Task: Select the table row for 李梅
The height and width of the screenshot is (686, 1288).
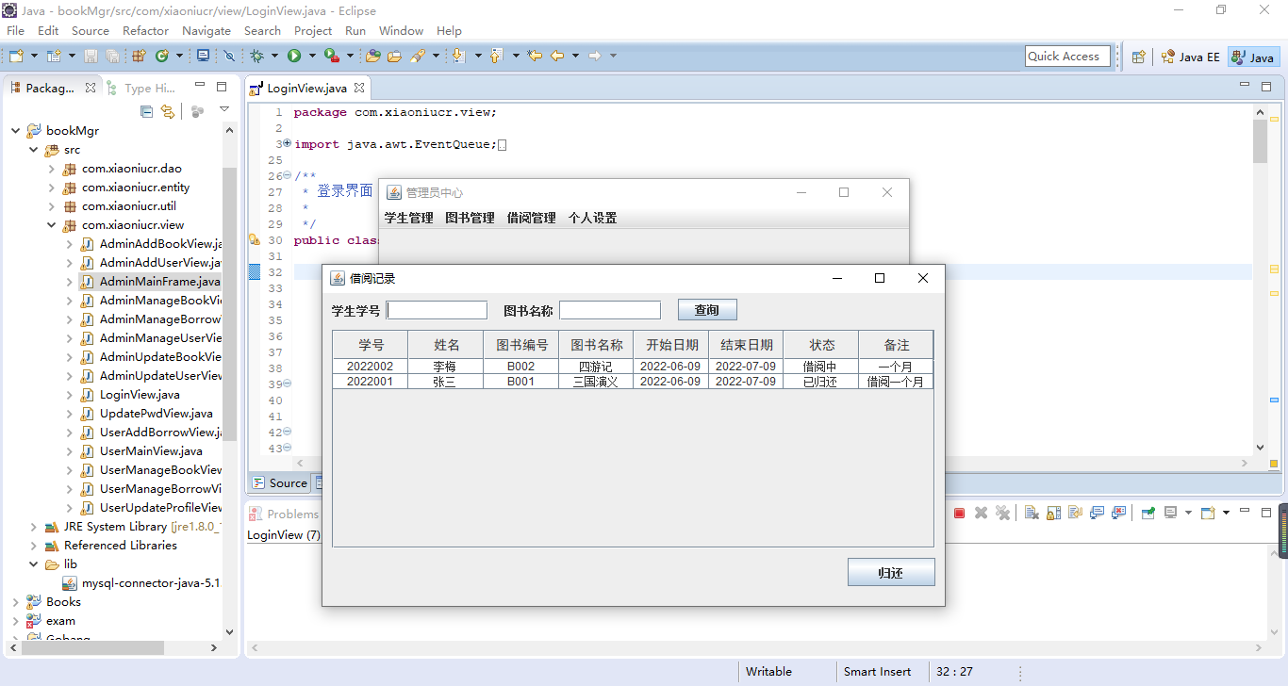Action: click(633, 367)
